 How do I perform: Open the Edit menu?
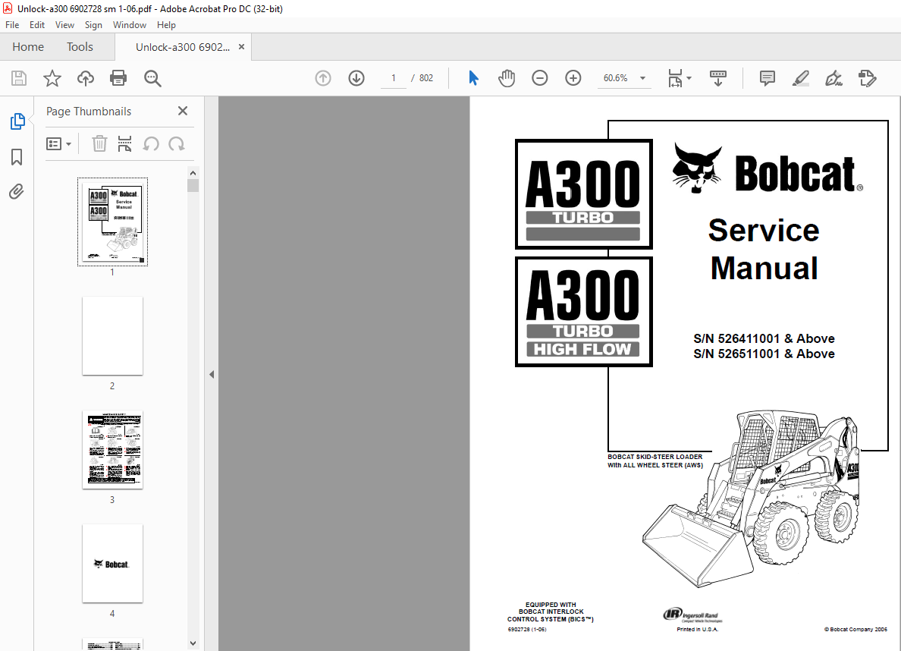coord(36,25)
